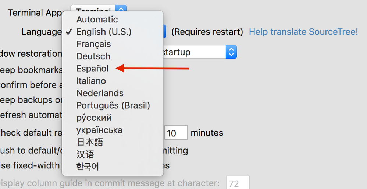Open the Terminal App dropdown
The width and height of the screenshot is (367, 189).
[121, 9]
